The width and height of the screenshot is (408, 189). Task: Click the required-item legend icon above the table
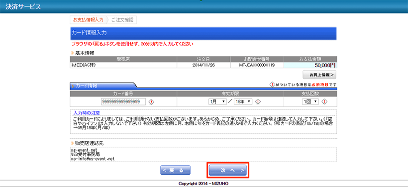click(272, 85)
